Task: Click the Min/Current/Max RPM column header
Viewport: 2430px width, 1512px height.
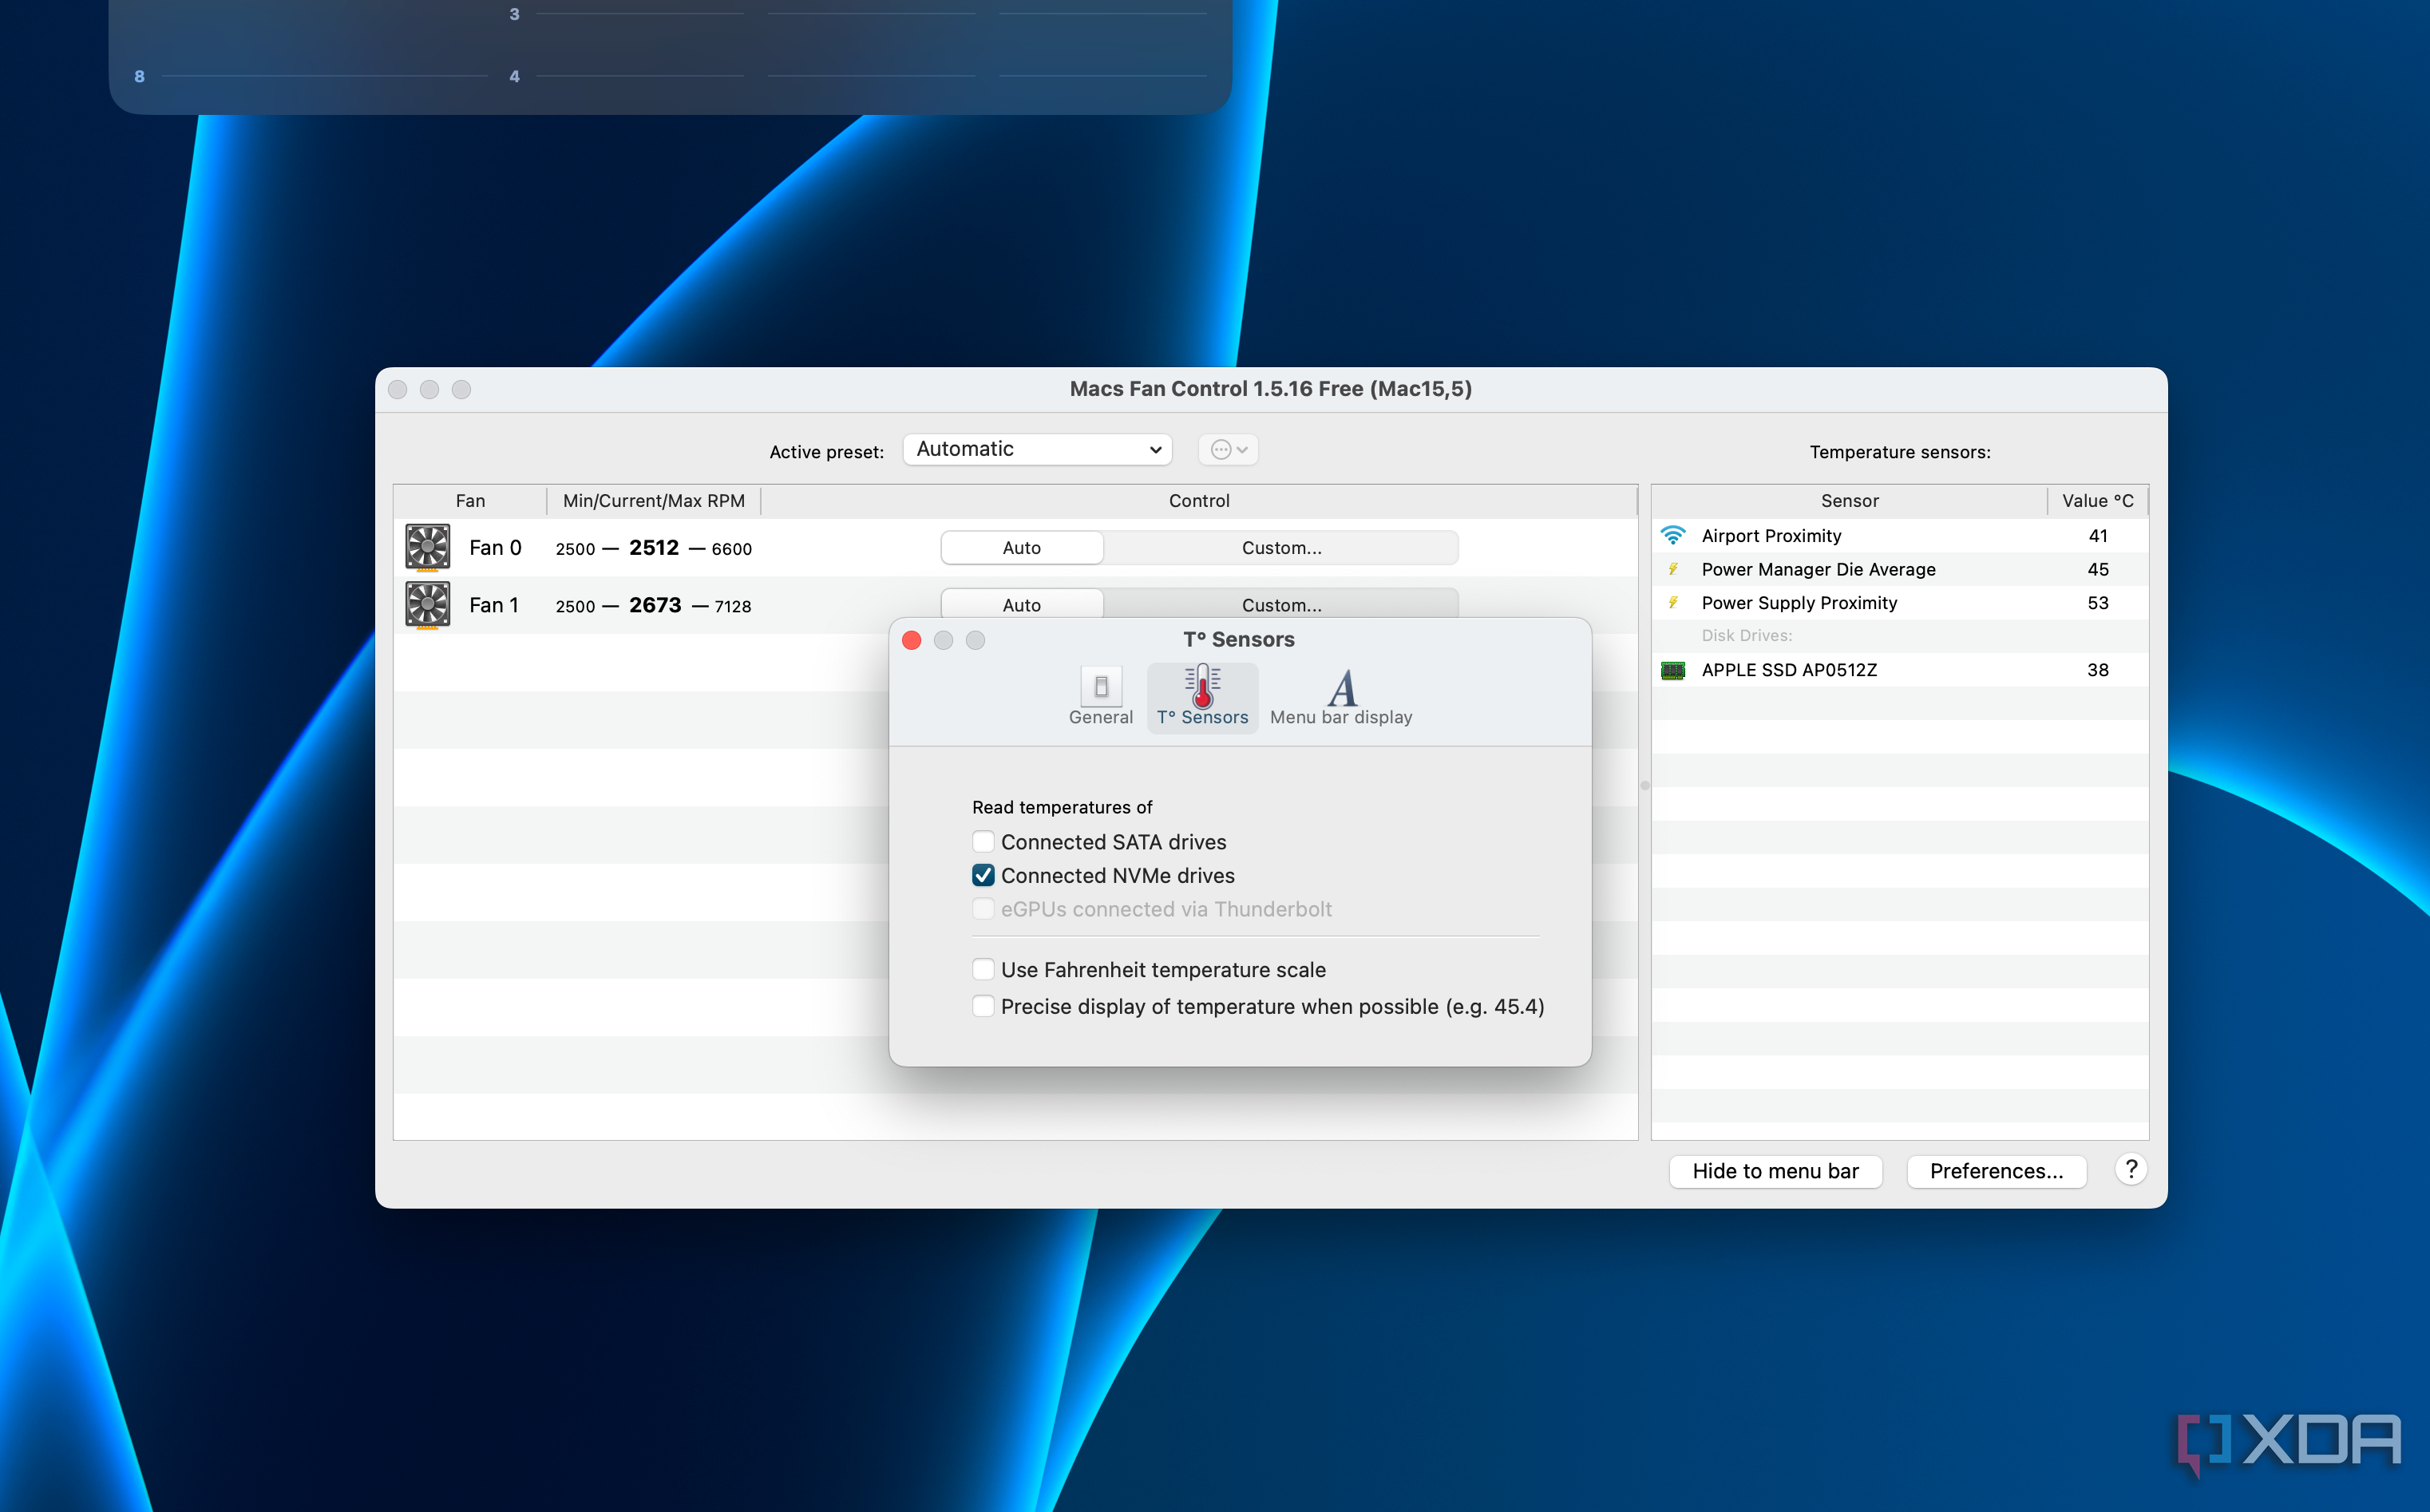Action: pos(654,501)
